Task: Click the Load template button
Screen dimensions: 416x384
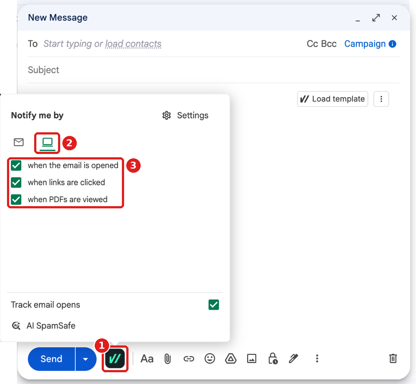Action: click(332, 99)
